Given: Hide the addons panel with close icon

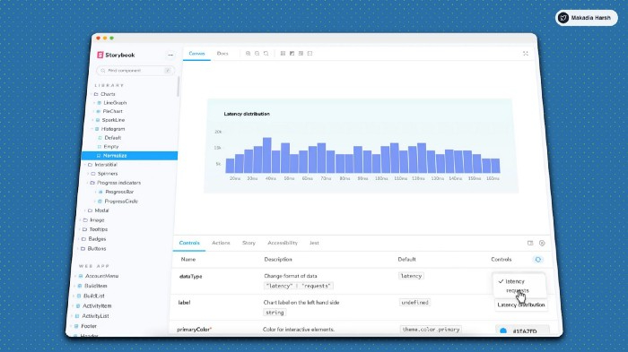Looking at the screenshot, I should click(x=542, y=243).
